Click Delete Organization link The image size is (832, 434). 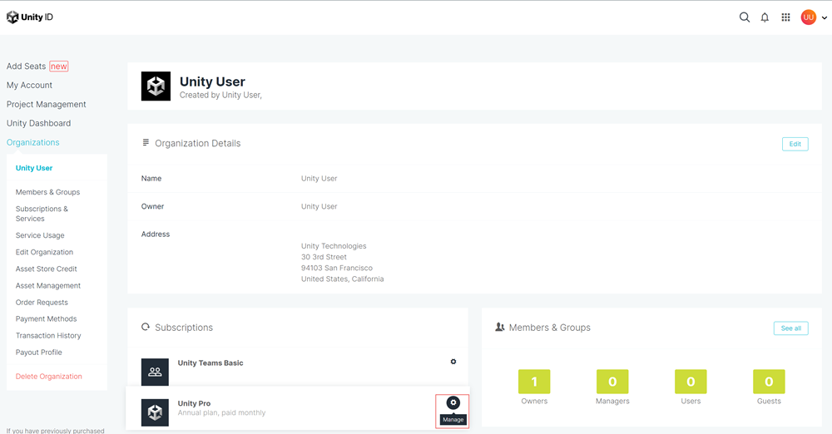point(49,376)
